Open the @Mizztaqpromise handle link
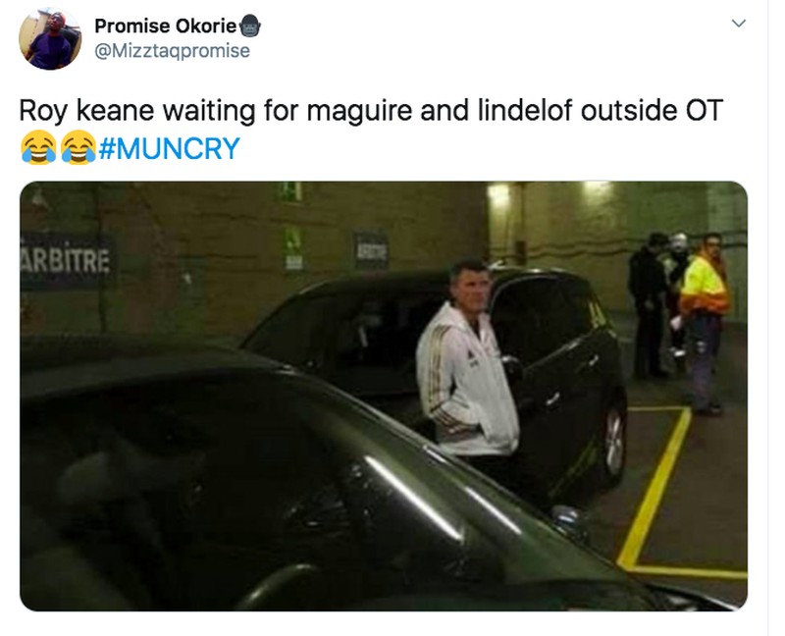Screen dimensions: 785x636 [173, 51]
